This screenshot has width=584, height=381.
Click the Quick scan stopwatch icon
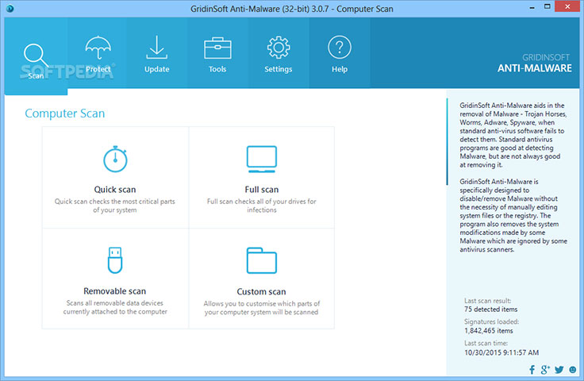115,159
